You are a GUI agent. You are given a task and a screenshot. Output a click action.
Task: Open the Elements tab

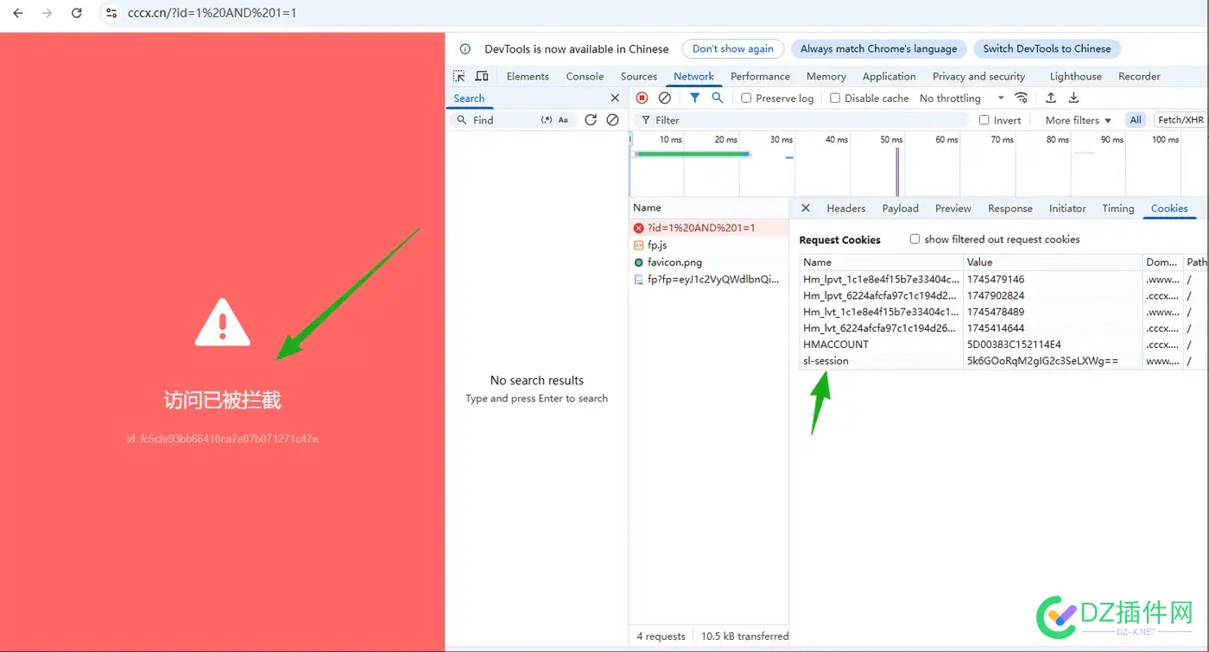(528, 76)
